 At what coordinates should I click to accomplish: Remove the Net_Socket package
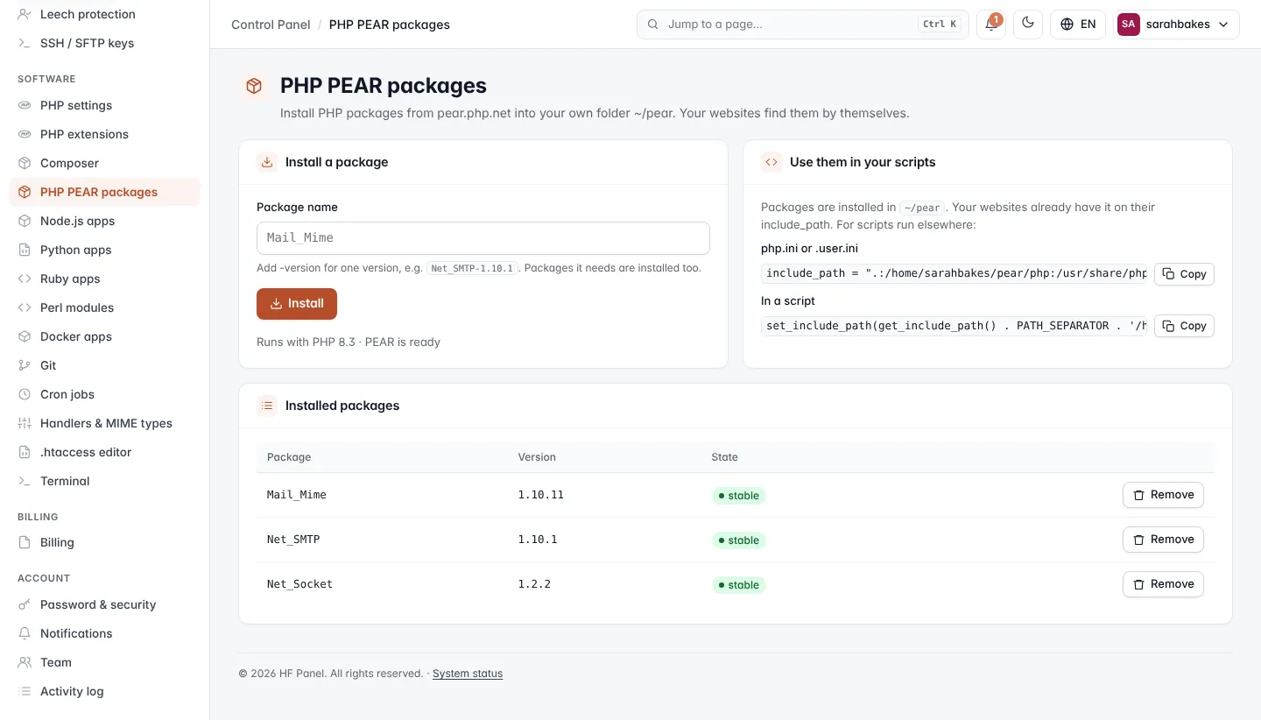(x=1163, y=584)
